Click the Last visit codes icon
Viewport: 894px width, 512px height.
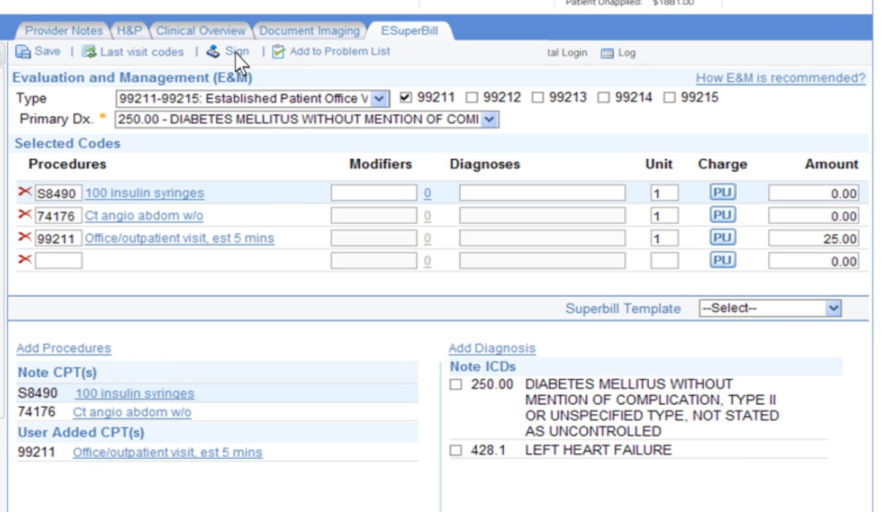89,52
